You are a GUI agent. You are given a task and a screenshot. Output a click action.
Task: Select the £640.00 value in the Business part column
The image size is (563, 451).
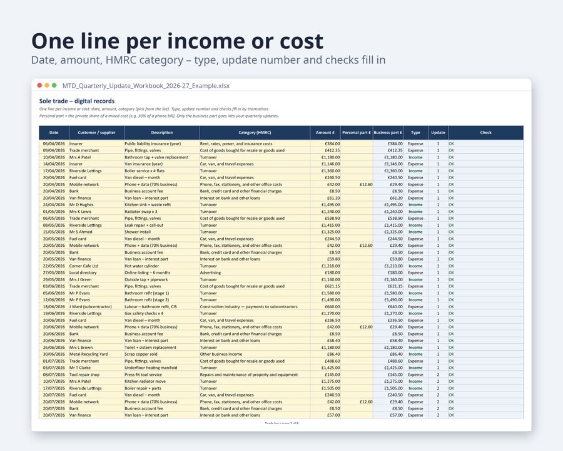point(388,307)
